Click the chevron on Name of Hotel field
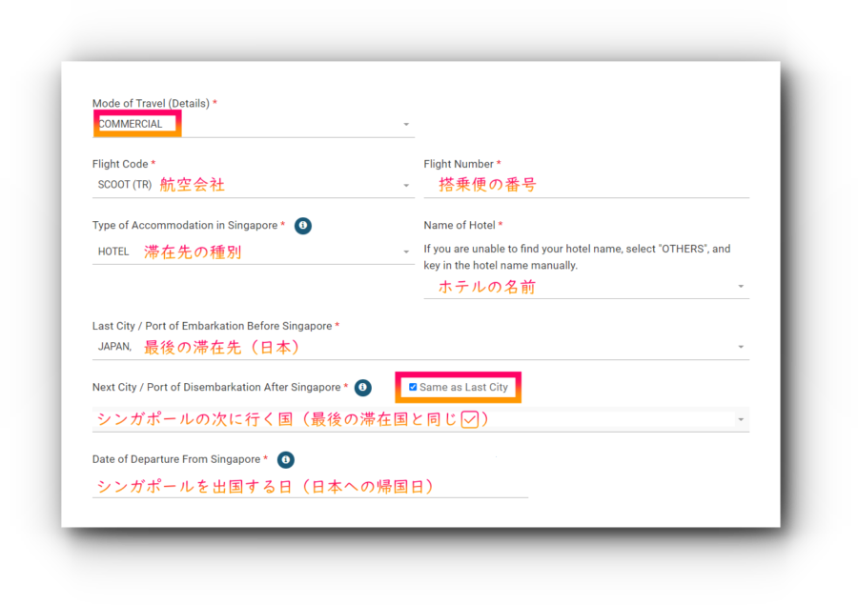858x605 pixels. coord(741,286)
